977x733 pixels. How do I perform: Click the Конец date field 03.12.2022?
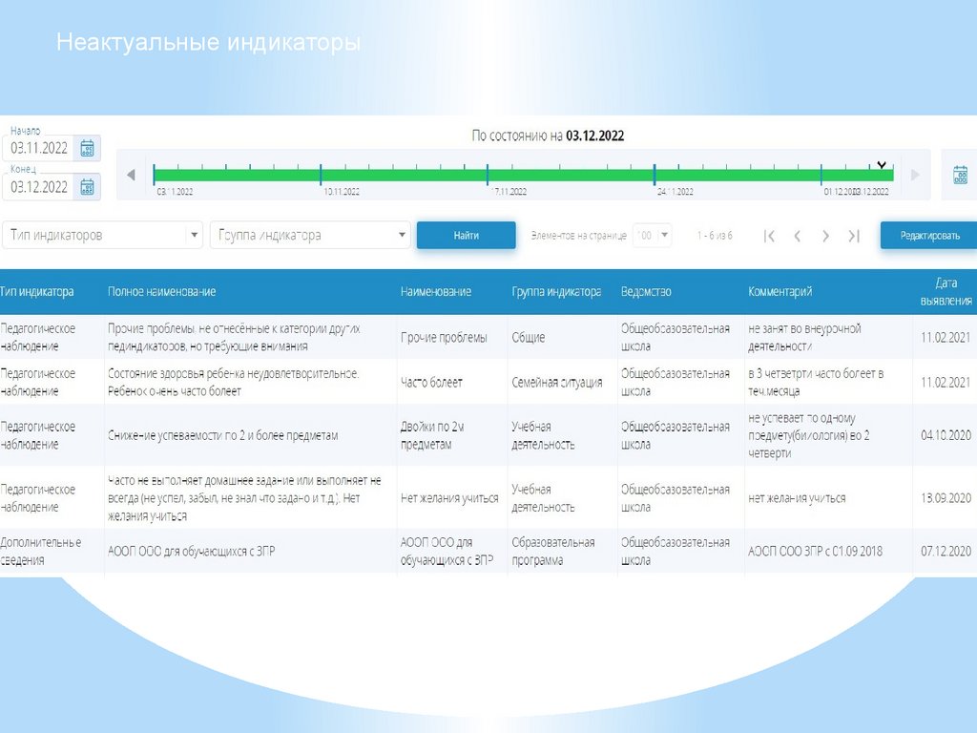[x=38, y=187]
